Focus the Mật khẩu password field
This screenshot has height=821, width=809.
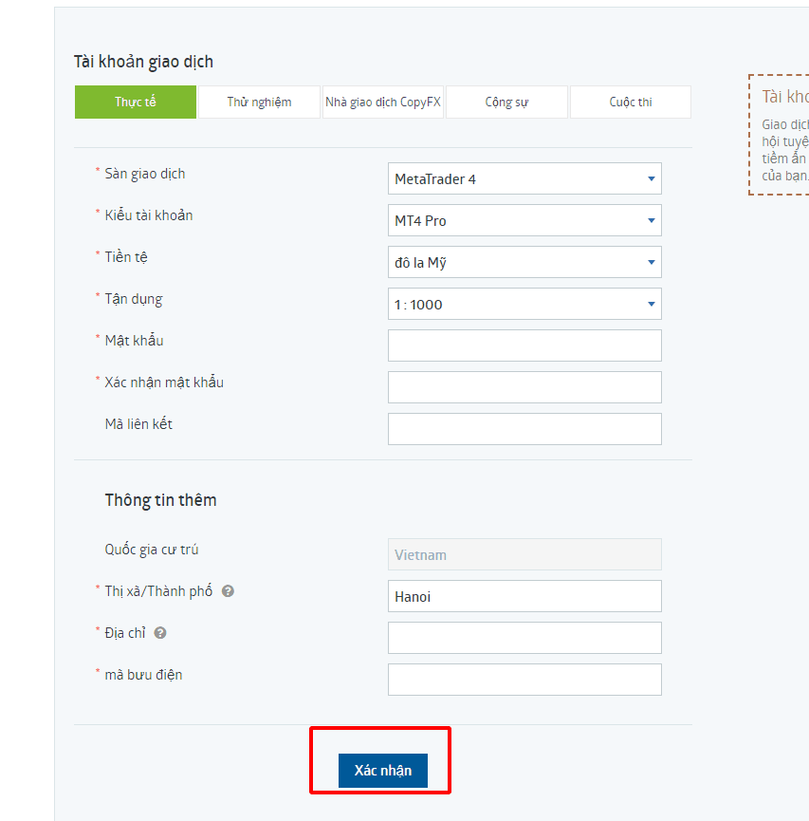(524, 345)
